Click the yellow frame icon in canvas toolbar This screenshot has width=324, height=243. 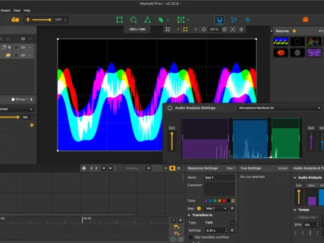pyautogui.click(x=185, y=29)
